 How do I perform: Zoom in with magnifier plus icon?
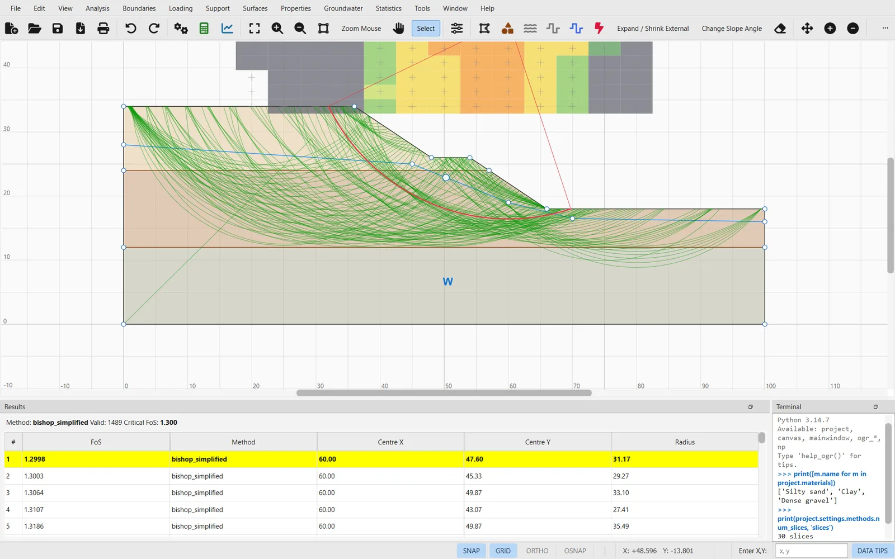[277, 29]
